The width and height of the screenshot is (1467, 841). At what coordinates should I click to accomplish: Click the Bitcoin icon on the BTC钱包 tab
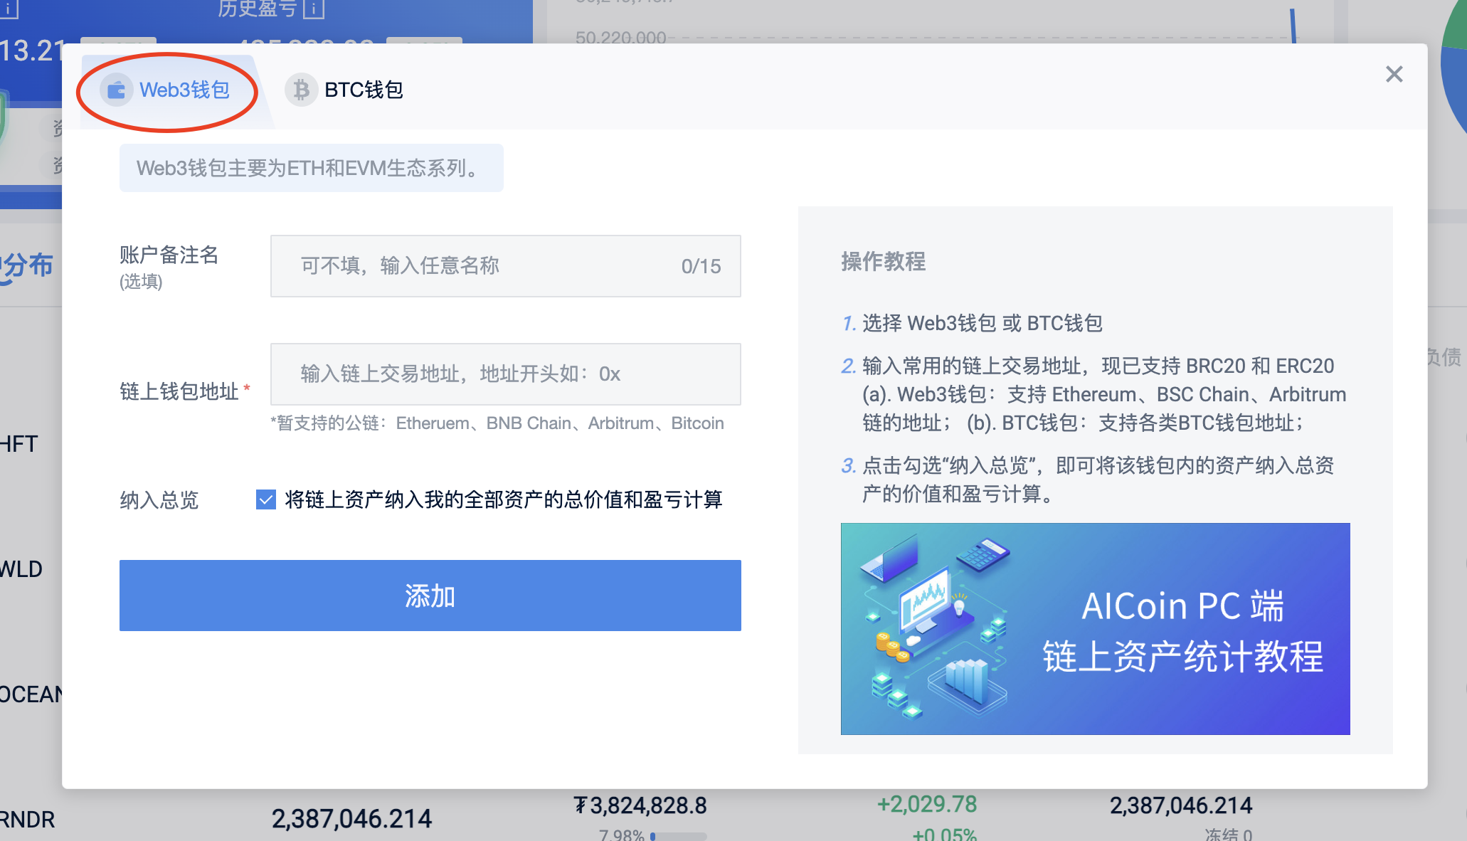coord(302,90)
